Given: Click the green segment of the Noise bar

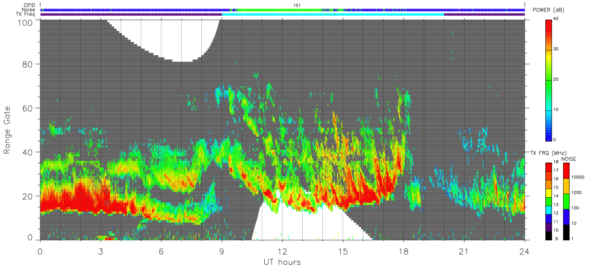Looking at the screenshot, I should point(279,10).
